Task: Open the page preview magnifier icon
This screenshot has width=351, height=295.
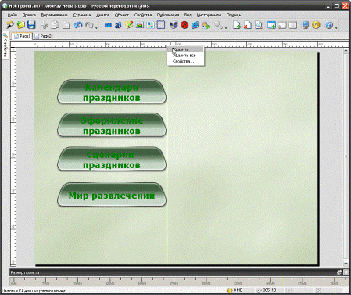Action: (x=259, y=25)
